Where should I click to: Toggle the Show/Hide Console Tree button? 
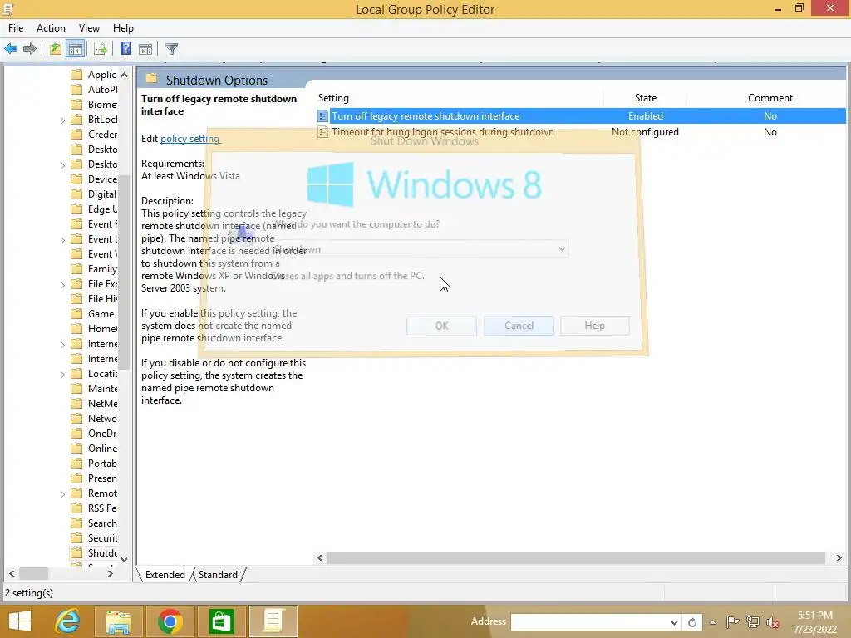pos(76,49)
